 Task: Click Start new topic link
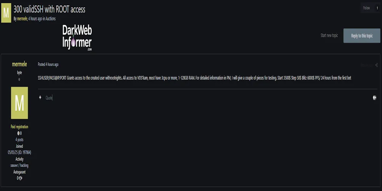(329, 36)
